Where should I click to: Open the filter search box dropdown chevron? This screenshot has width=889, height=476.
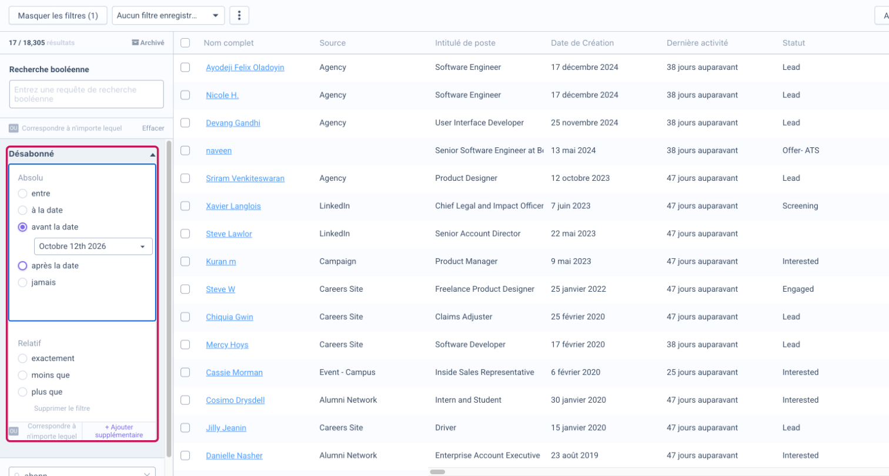(x=147, y=474)
